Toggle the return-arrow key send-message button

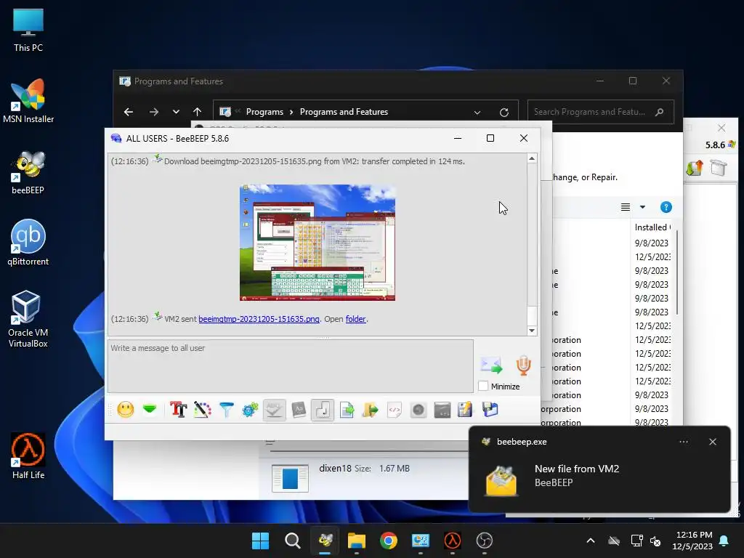[322, 410]
